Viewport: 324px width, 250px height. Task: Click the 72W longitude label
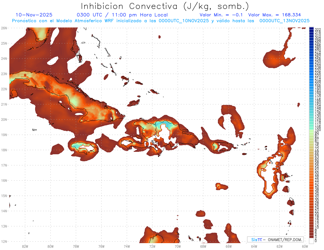tap(152, 246)
